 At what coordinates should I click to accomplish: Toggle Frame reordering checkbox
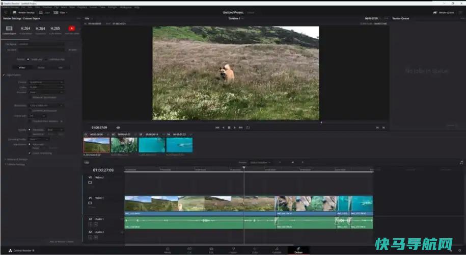30,153
